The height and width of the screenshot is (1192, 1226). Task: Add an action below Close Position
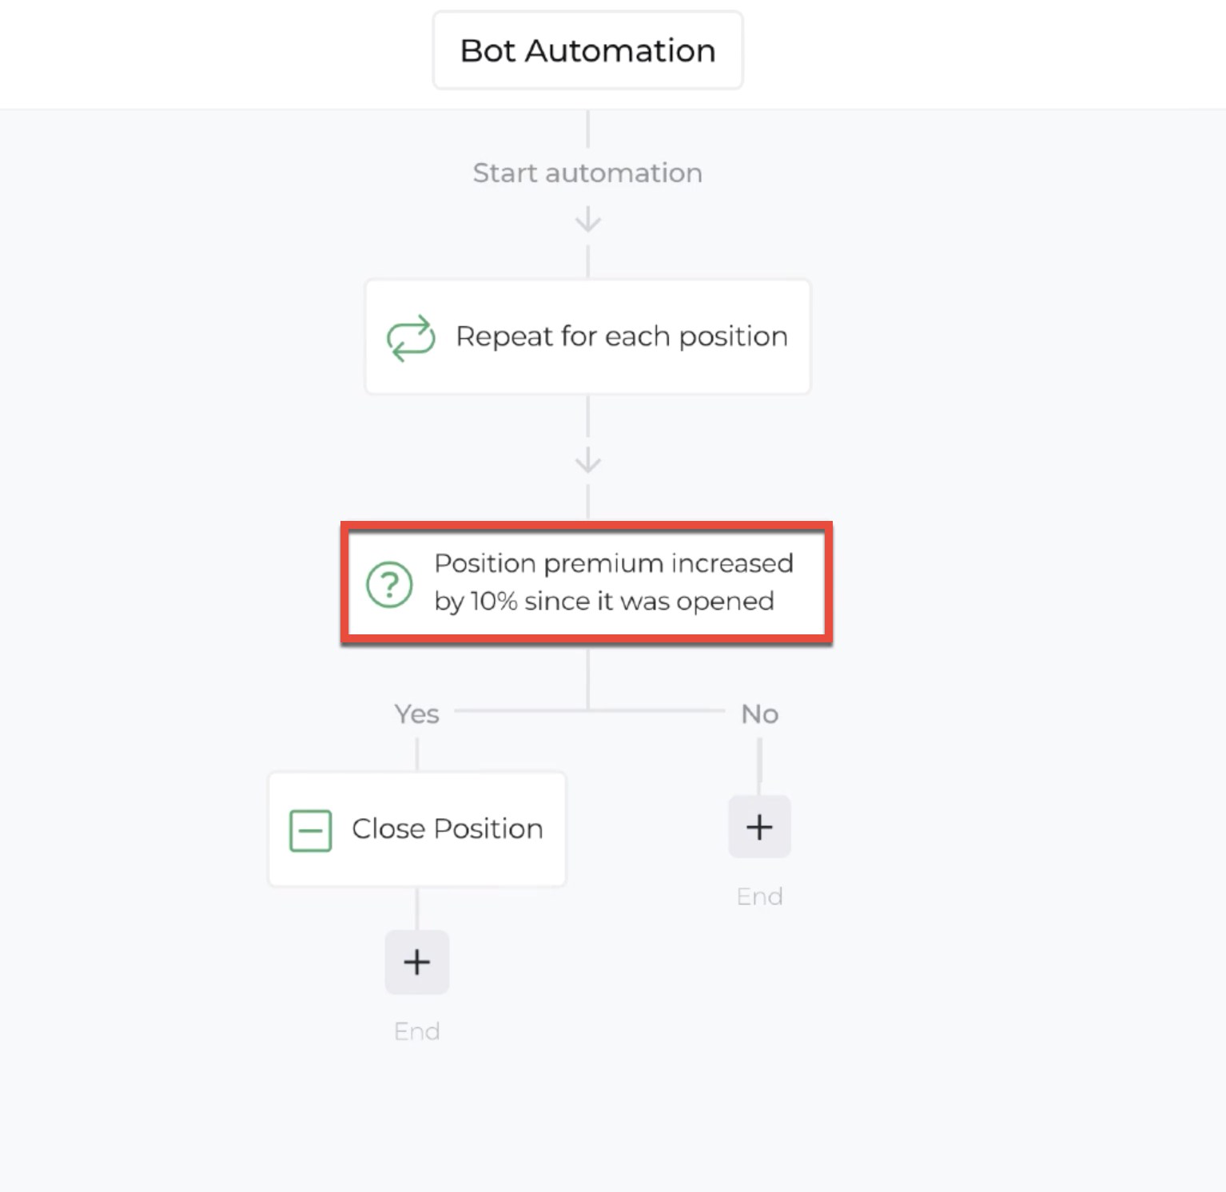417,962
